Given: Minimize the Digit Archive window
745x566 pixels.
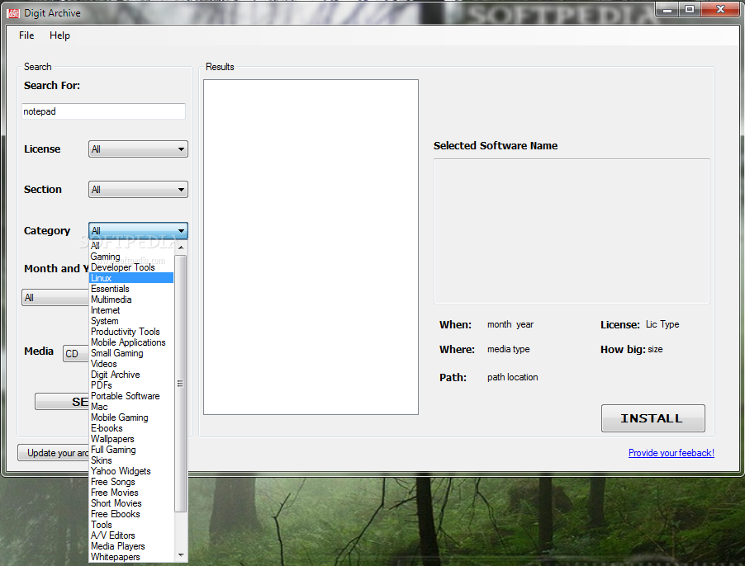Looking at the screenshot, I should [x=667, y=10].
